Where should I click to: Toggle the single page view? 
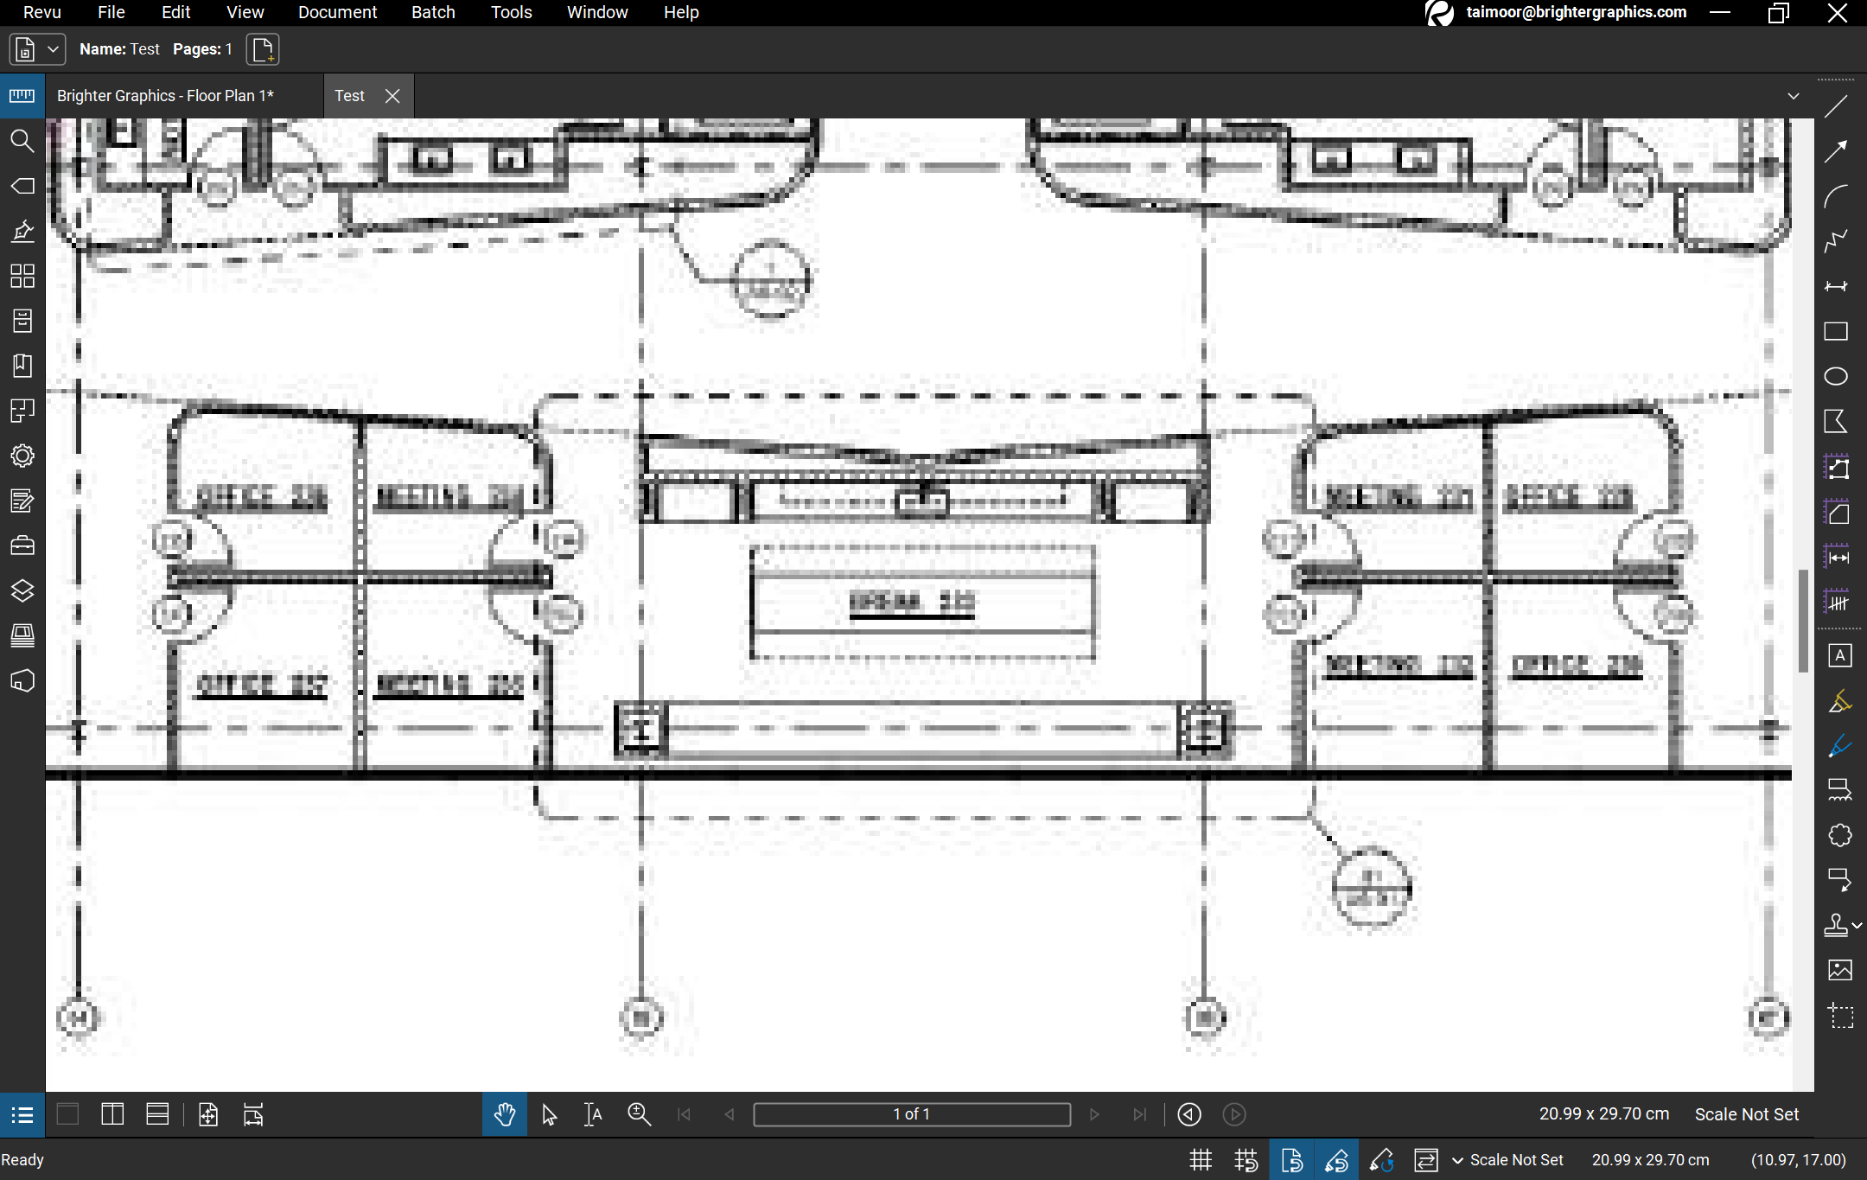pos(68,1115)
